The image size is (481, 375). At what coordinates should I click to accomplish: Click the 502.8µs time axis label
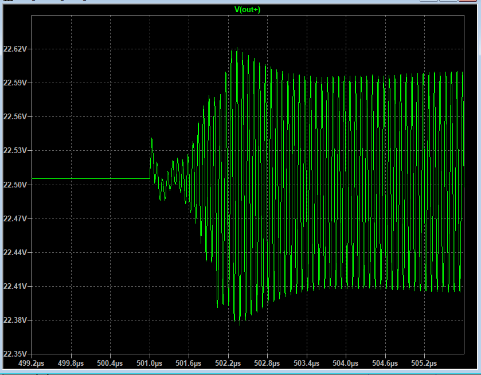[267, 364]
